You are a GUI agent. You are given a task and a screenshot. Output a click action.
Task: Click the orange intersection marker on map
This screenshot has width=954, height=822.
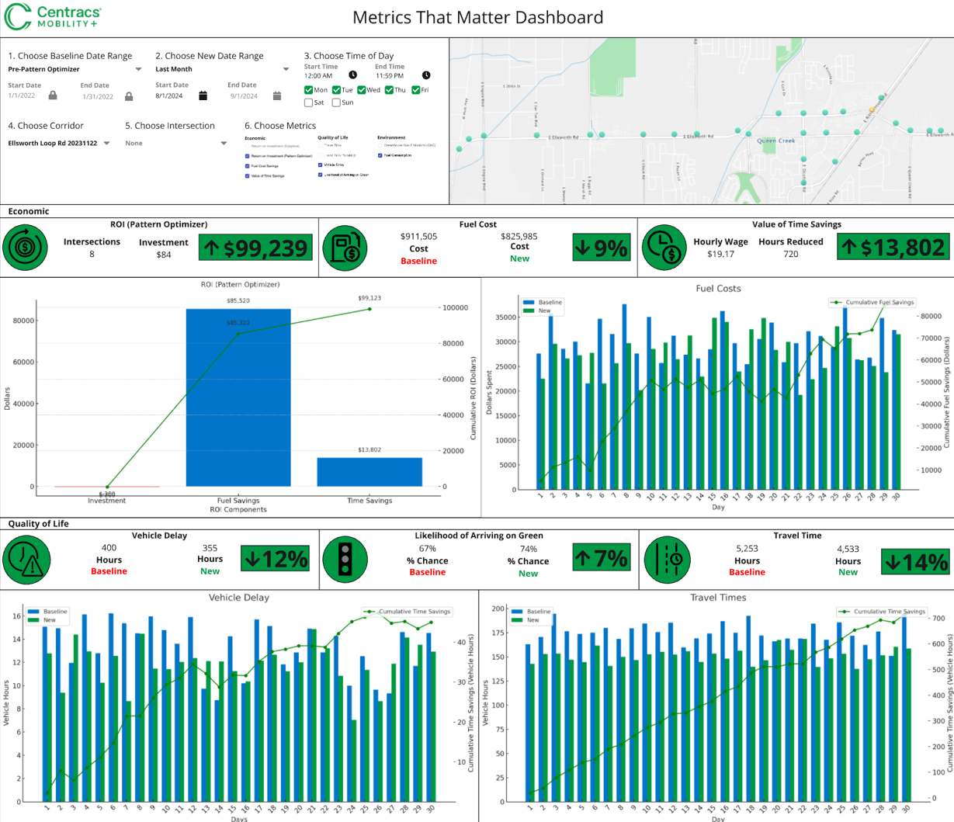point(872,109)
